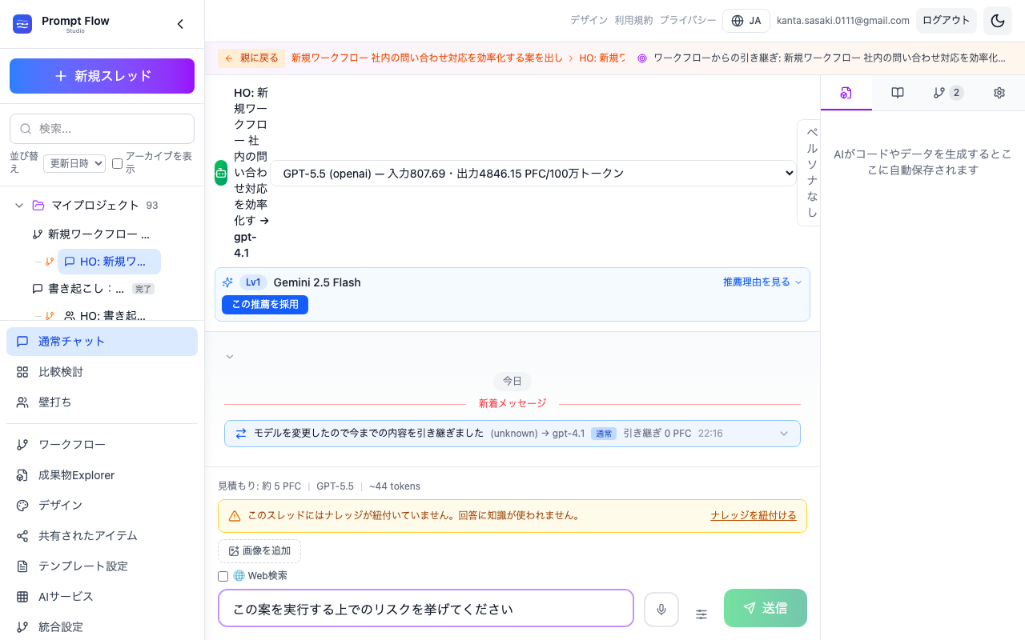This screenshot has width=1025, height=640.
Task: Expand the model handover message chevron
Action: click(x=784, y=434)
